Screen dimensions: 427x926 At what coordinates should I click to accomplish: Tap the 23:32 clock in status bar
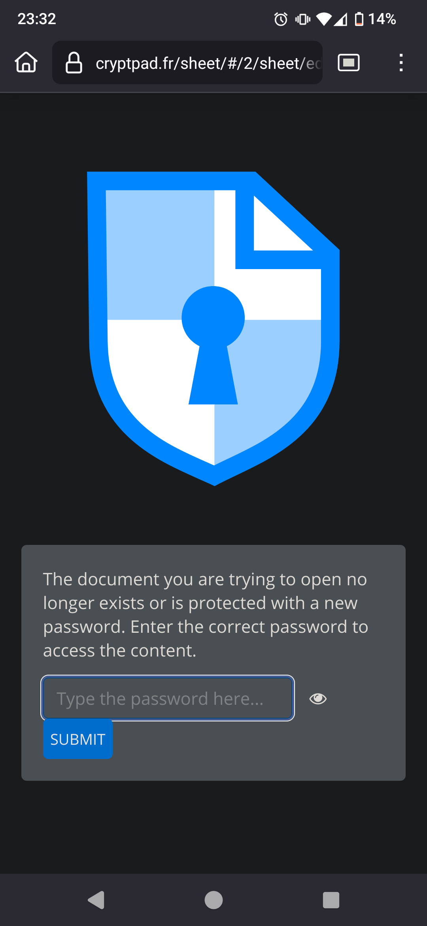[x=37, y=19]
